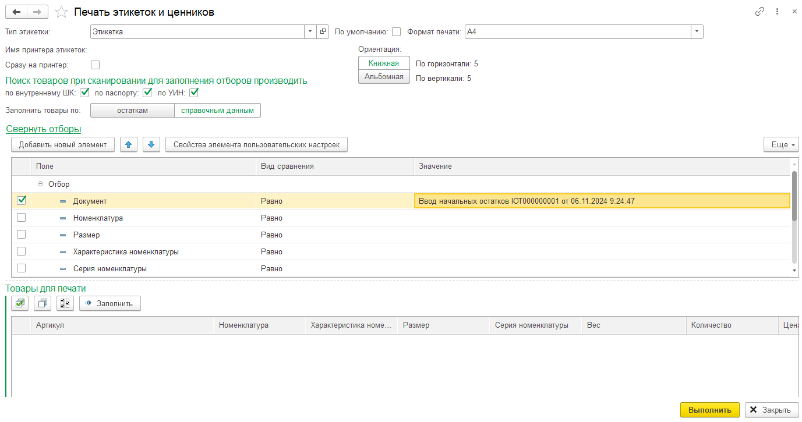Uncheck по паспорту checkbox
The image size is (802, 422).
[147, 93]
